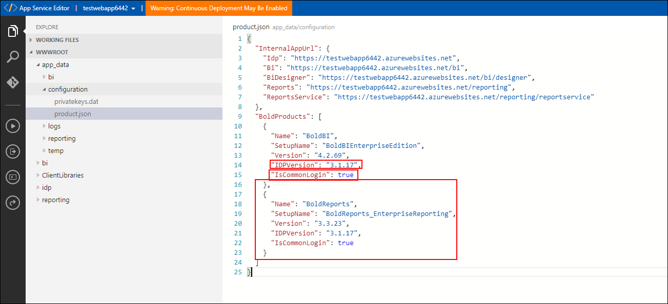668x304 pixels.
Task: Expand the root-level reporting folder
Action: pyautogui.click(x=124, y=200)
